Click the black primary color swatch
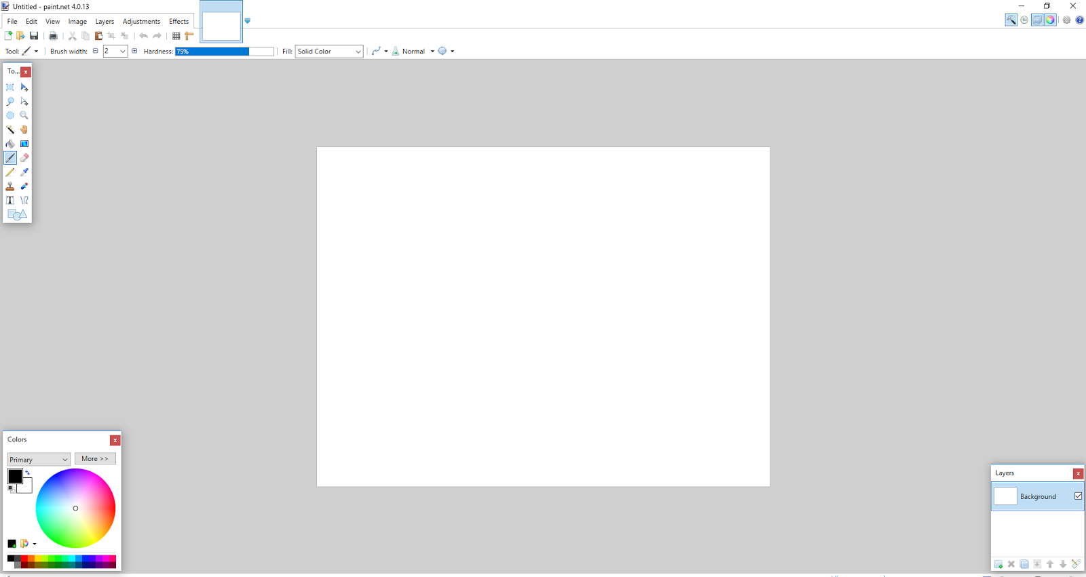 coord(15,476)
